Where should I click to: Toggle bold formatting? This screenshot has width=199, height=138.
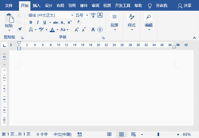31,22
